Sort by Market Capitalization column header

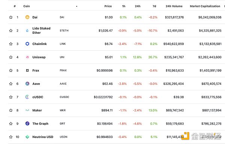point(205,6)
